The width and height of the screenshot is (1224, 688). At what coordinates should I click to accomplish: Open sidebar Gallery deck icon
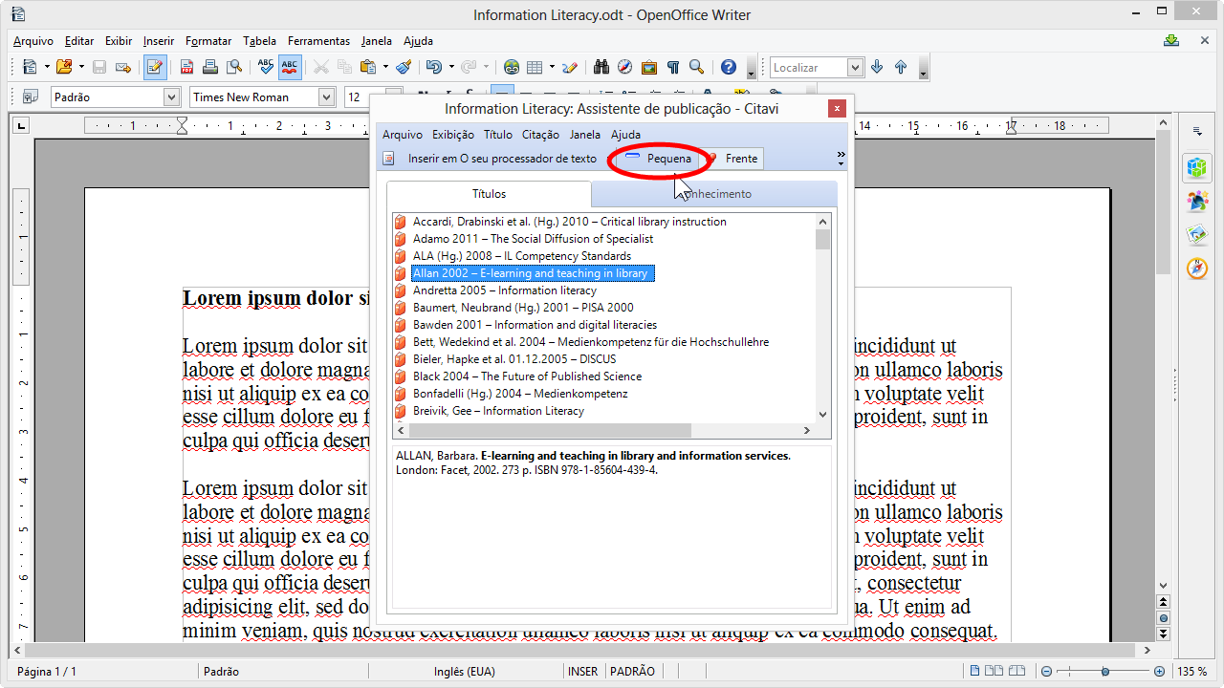[1197, 234]
